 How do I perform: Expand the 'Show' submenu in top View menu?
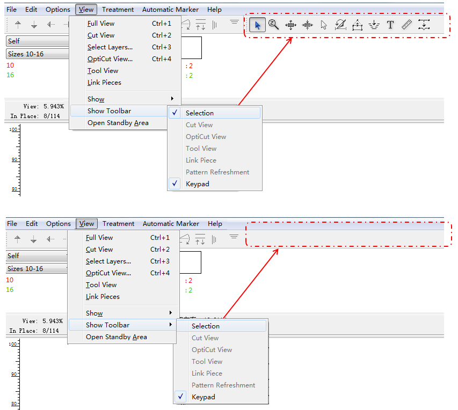point(96,99)
